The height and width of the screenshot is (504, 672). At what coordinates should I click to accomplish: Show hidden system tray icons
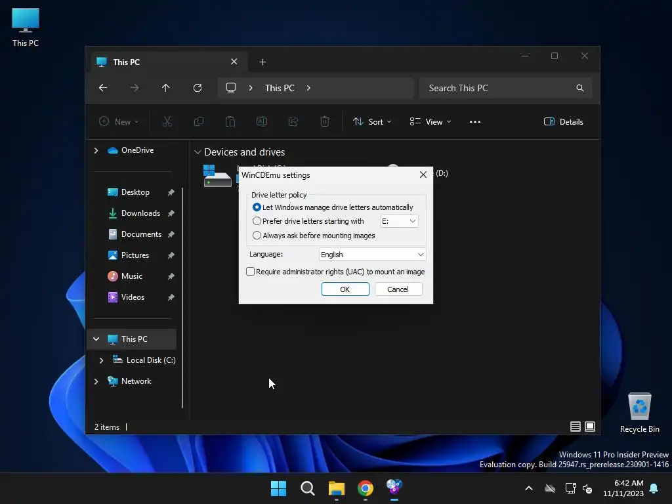coord(529,488)
